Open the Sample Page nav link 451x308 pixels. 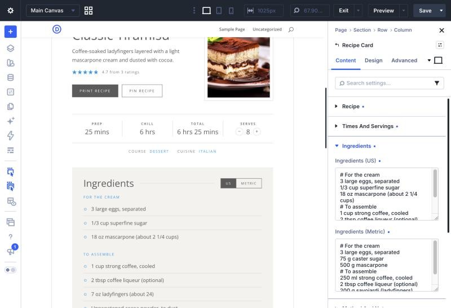[232, 29]
